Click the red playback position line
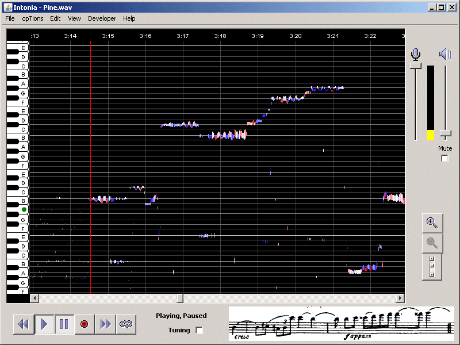460x345 pixels. pyautogui.click(x=90, y=167)
